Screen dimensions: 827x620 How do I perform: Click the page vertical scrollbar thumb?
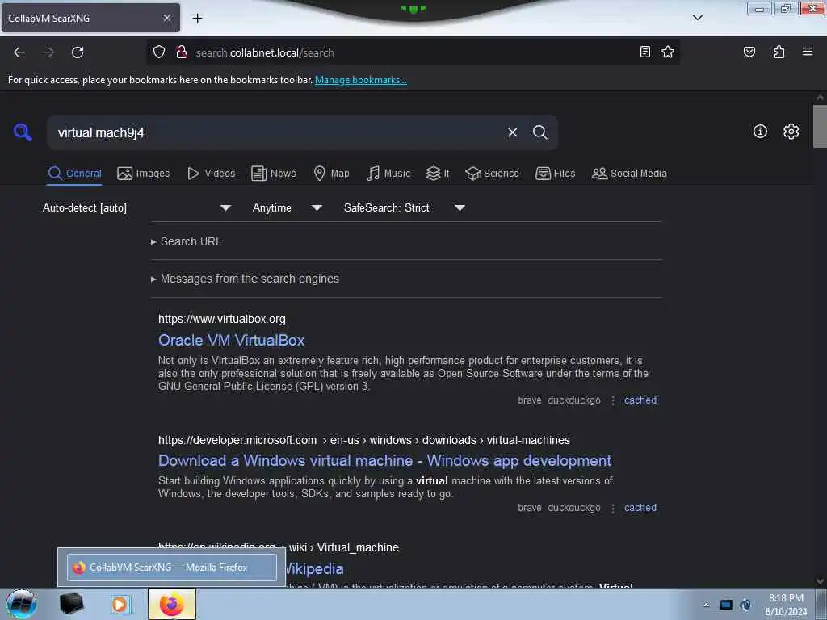click(820, 127)
